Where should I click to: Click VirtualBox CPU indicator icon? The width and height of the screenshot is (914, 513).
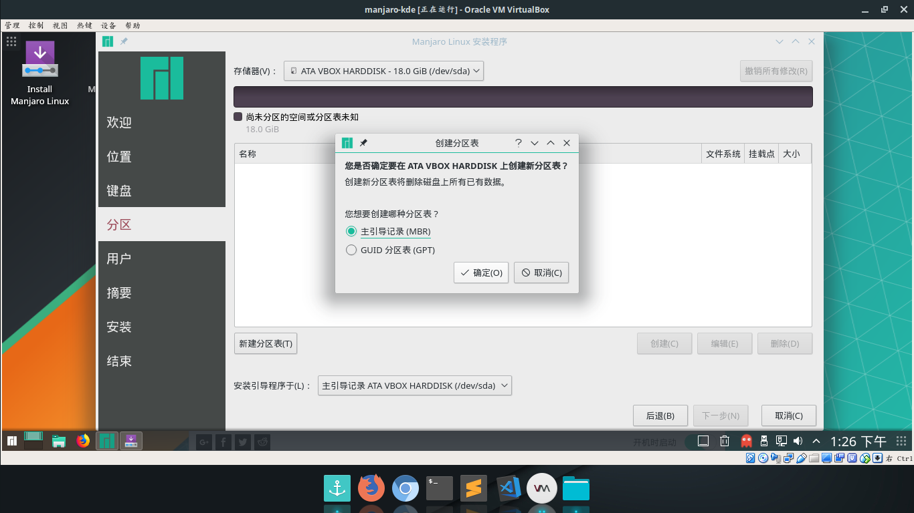[852, 458]
